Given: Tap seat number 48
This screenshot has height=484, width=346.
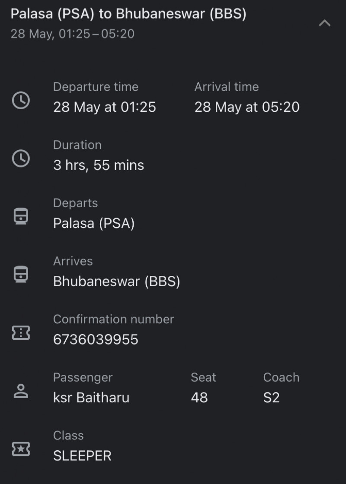Looking at the screenshot, I should pos(199,398).
